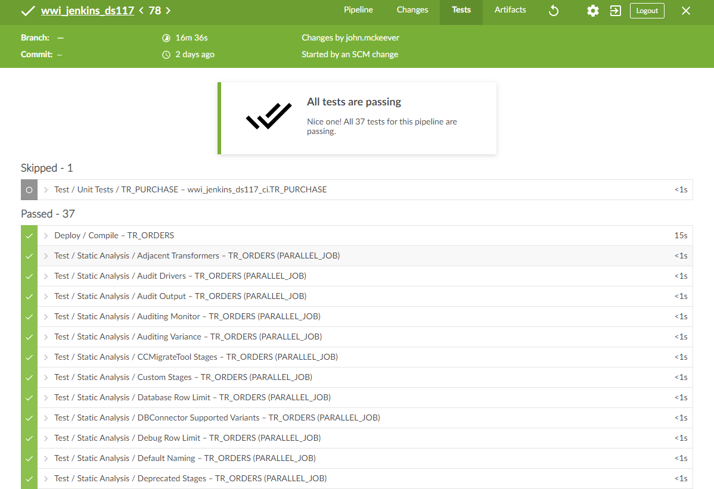The width and height of the screenshot is (714, 489).
Task: Click the Auditing Variance test row
Action: point(188,337)
